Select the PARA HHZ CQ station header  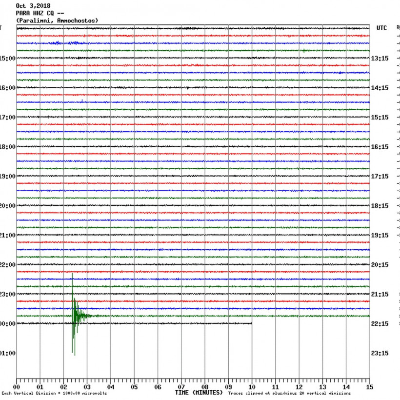pyautogui.click(x=39, y=13)
